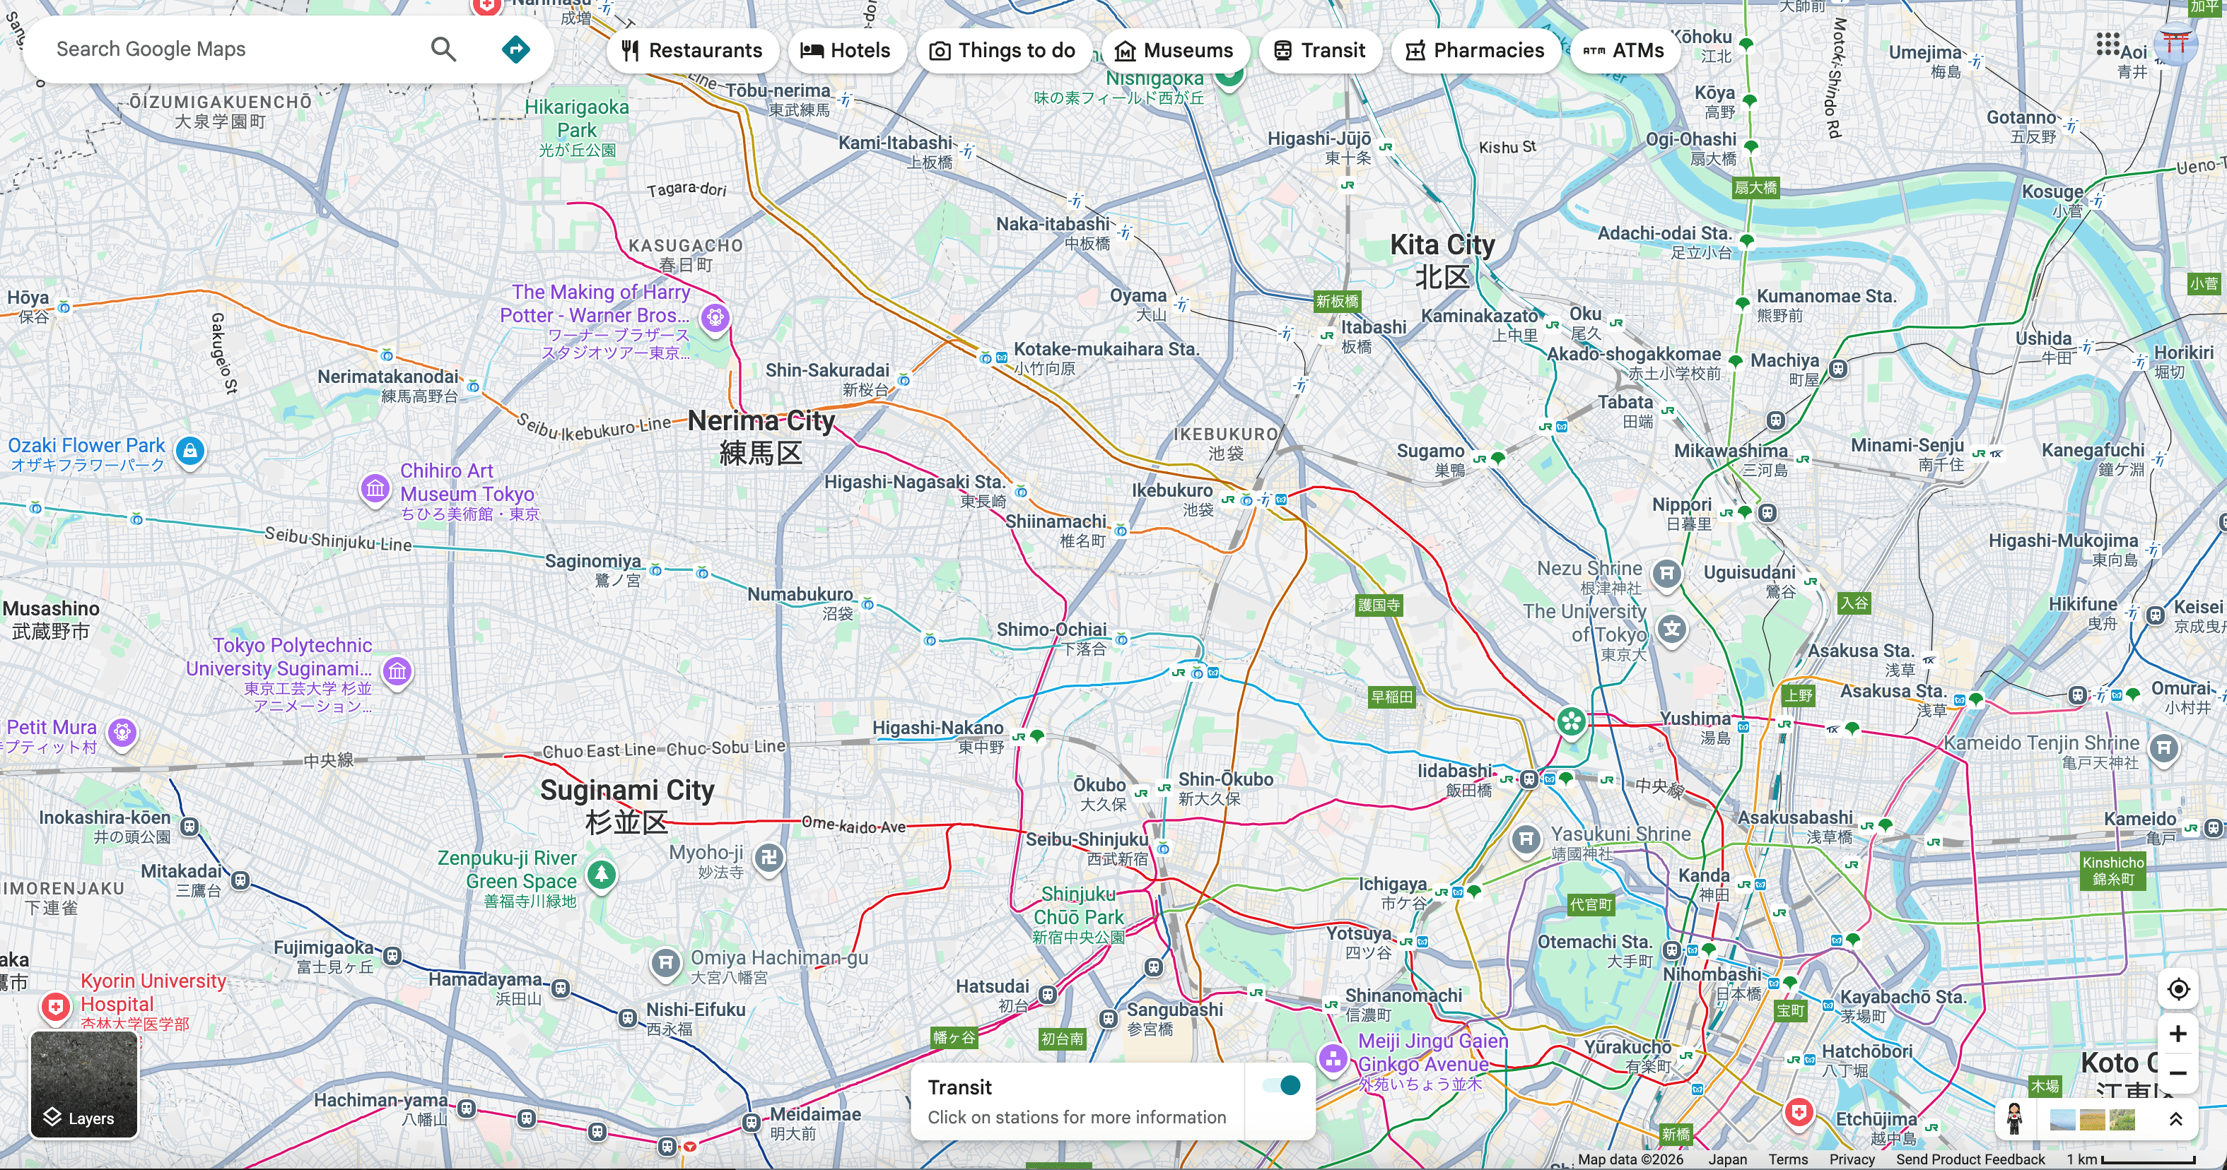Click Mitakadai station icon
2227x1170 pixels.
click(240, 880)
